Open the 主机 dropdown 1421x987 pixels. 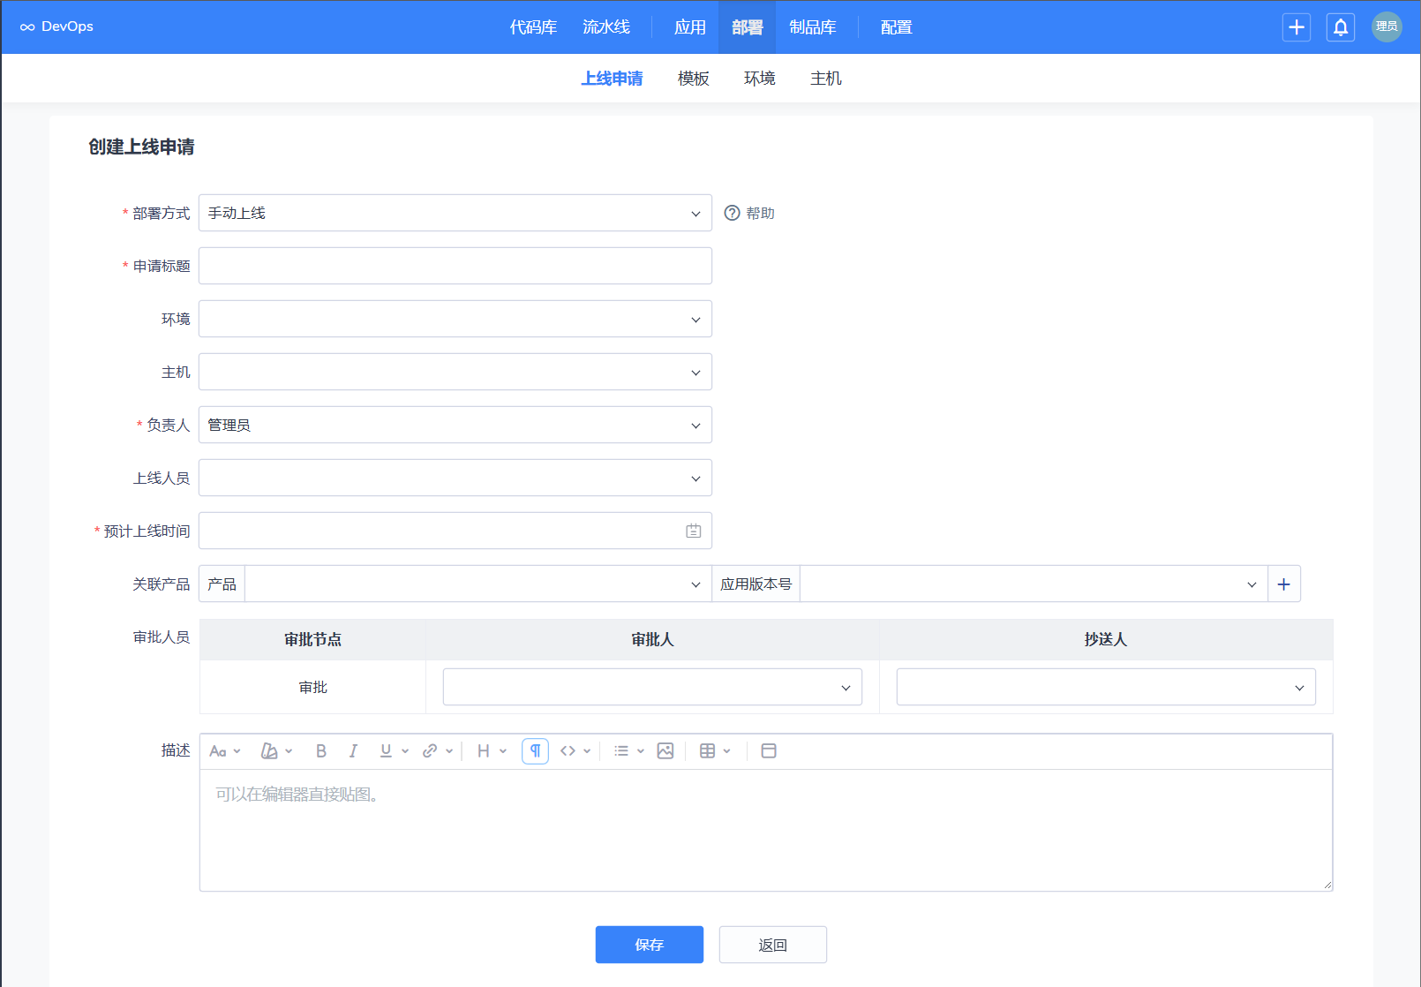tap(455, 372)
